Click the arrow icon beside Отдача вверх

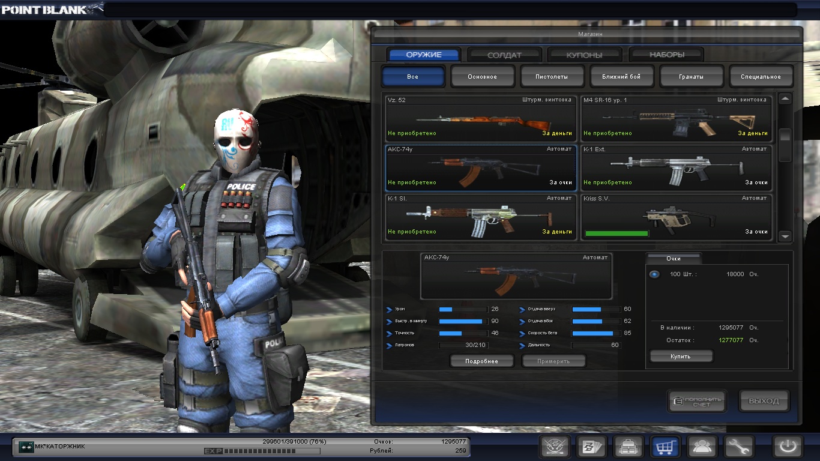click(x=522, y=310)
